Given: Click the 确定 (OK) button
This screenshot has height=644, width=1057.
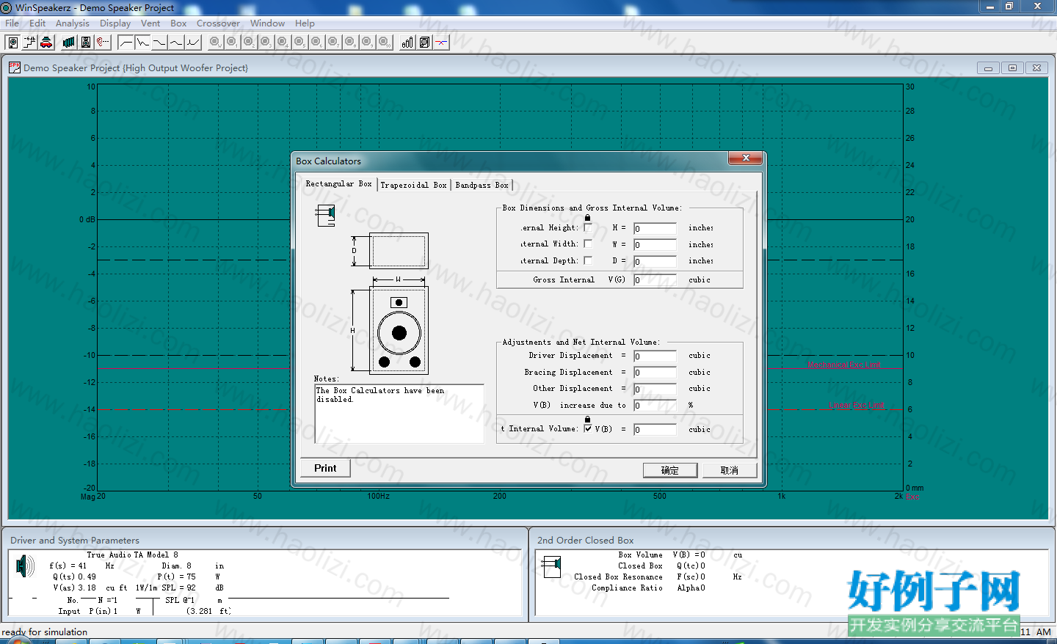Looking at the screenshot, I should tap(669, 470).
